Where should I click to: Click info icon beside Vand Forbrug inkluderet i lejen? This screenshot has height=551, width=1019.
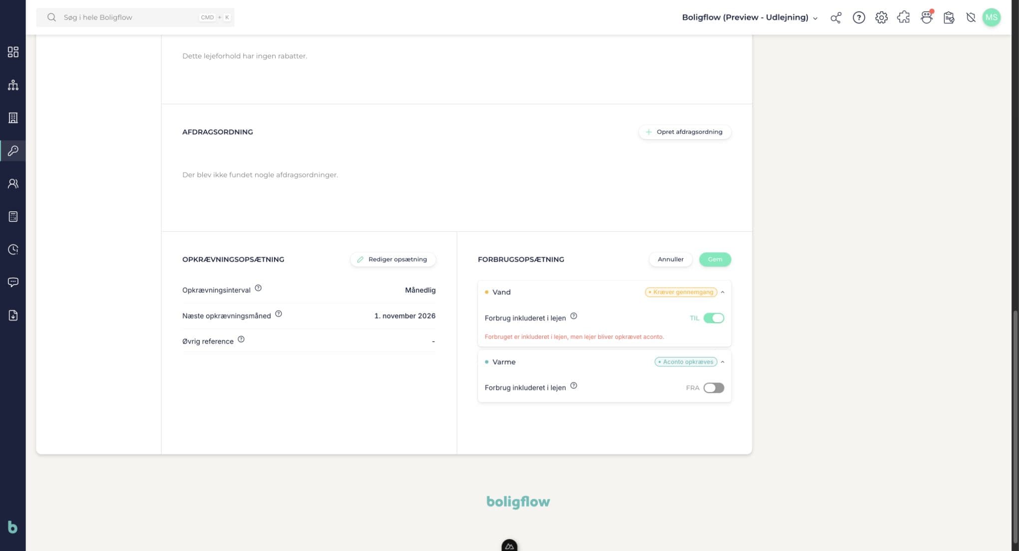pyautogui.click(x=574, y=316)
